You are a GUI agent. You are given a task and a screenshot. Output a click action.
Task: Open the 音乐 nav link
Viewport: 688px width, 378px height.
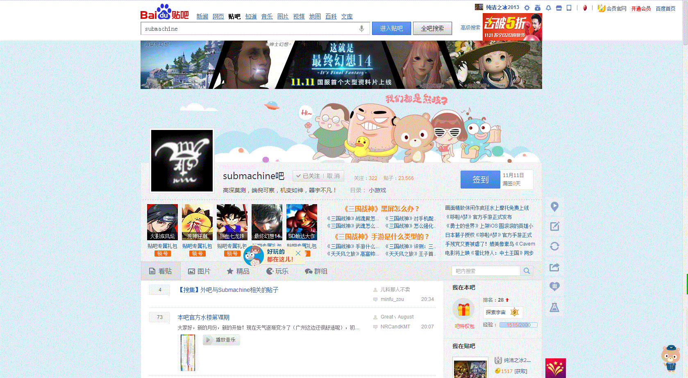click(267, 16)
